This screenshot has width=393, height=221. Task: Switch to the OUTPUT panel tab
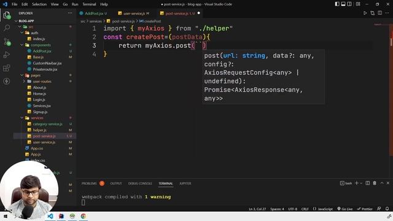[116, 184]
